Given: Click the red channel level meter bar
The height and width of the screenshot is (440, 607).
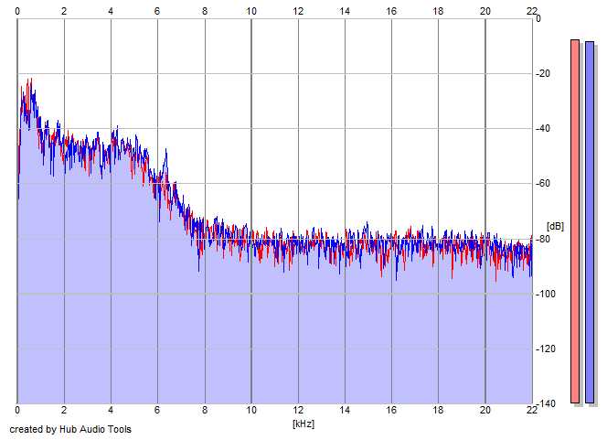Looking at the screenshot, I should (575, 221).
